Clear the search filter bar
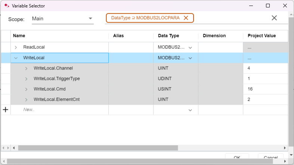 tap(274, 18)
